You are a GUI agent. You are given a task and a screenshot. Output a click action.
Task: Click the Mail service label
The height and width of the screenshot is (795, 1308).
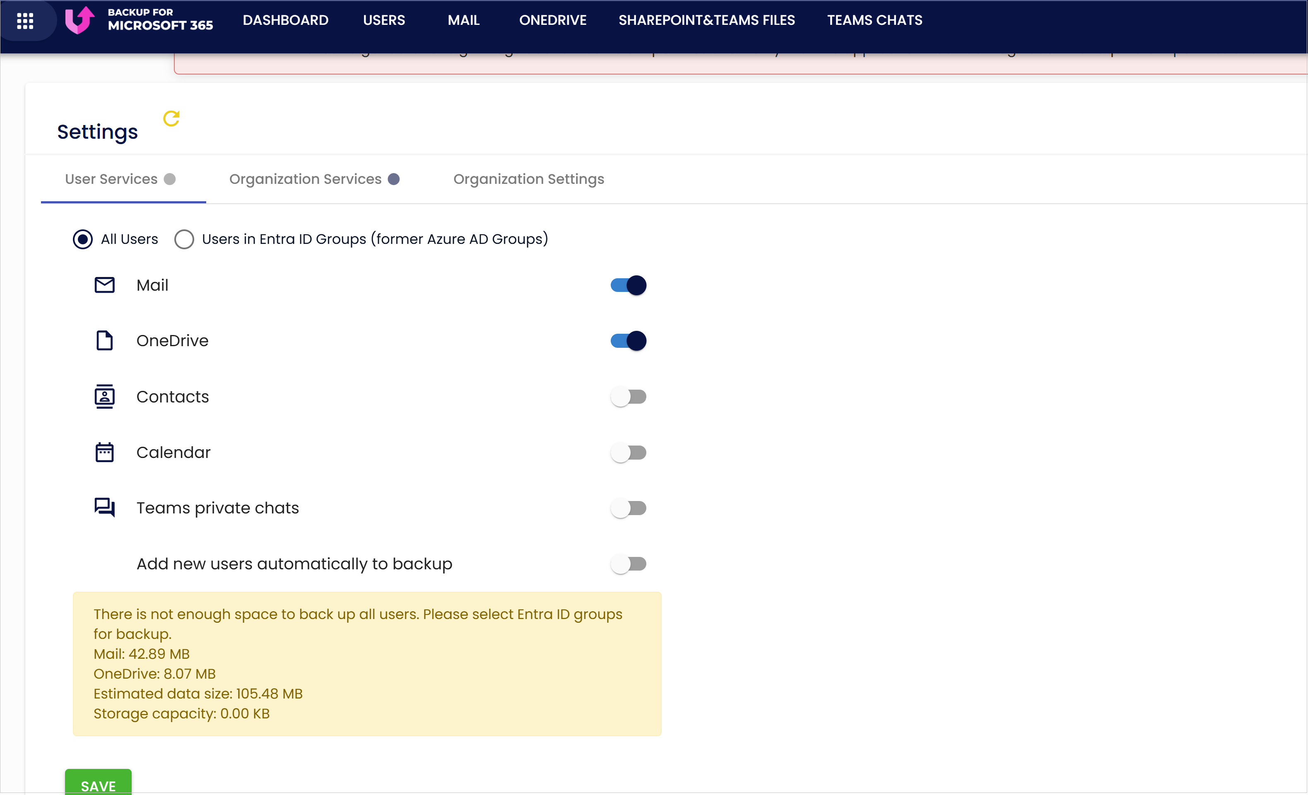[x=152, y=286]
